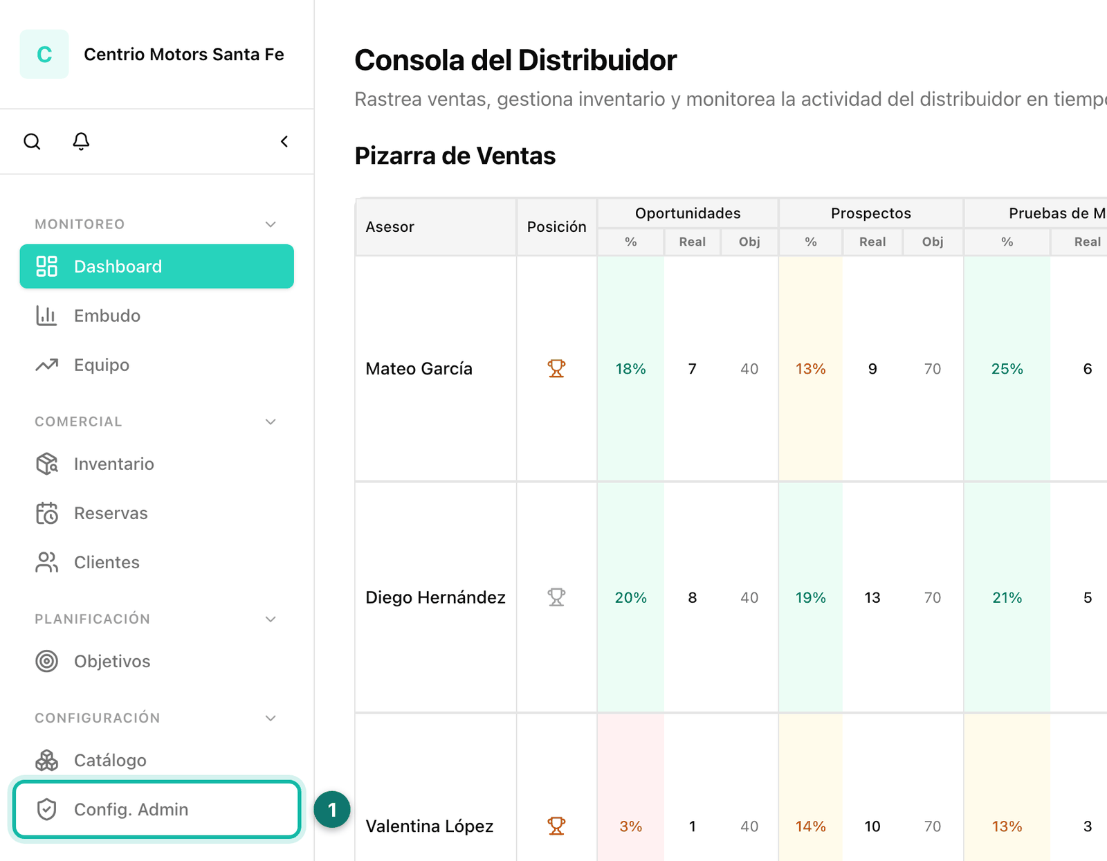Collapse the CONFIGURACIÓN section
1107x861 pixels.
pyautogui.click(x=271, y=718)
